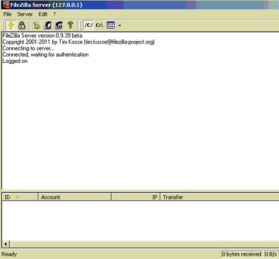Click the sort triangle in the ID column

point(18,197)
